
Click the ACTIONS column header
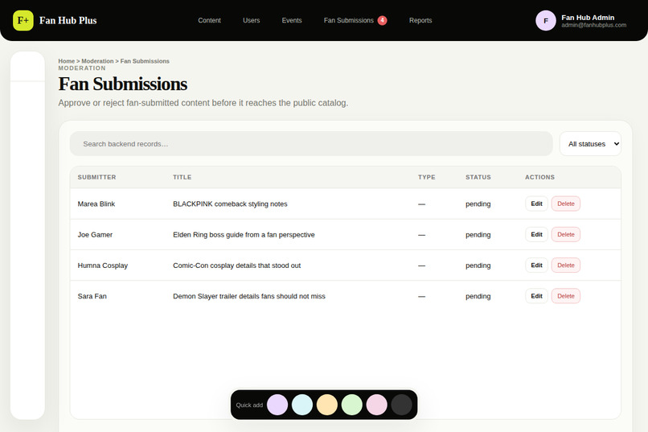(539, 177)
